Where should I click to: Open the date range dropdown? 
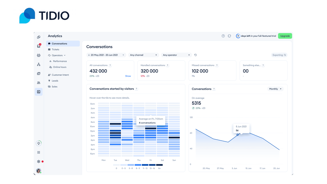point(106,55)
